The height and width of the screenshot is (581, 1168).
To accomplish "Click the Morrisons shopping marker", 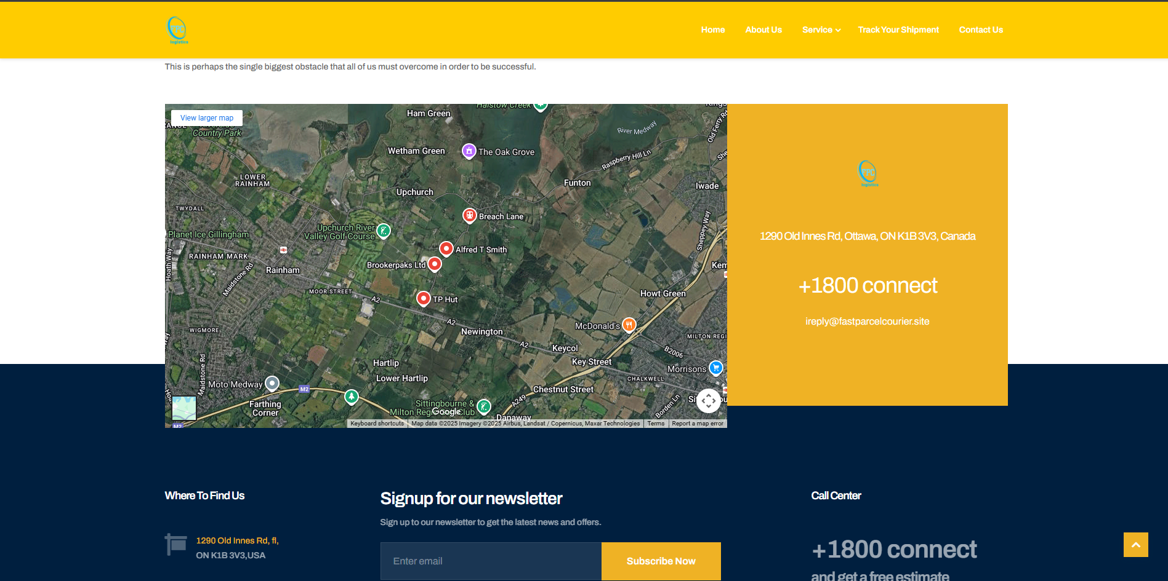I will coord(715,368).
